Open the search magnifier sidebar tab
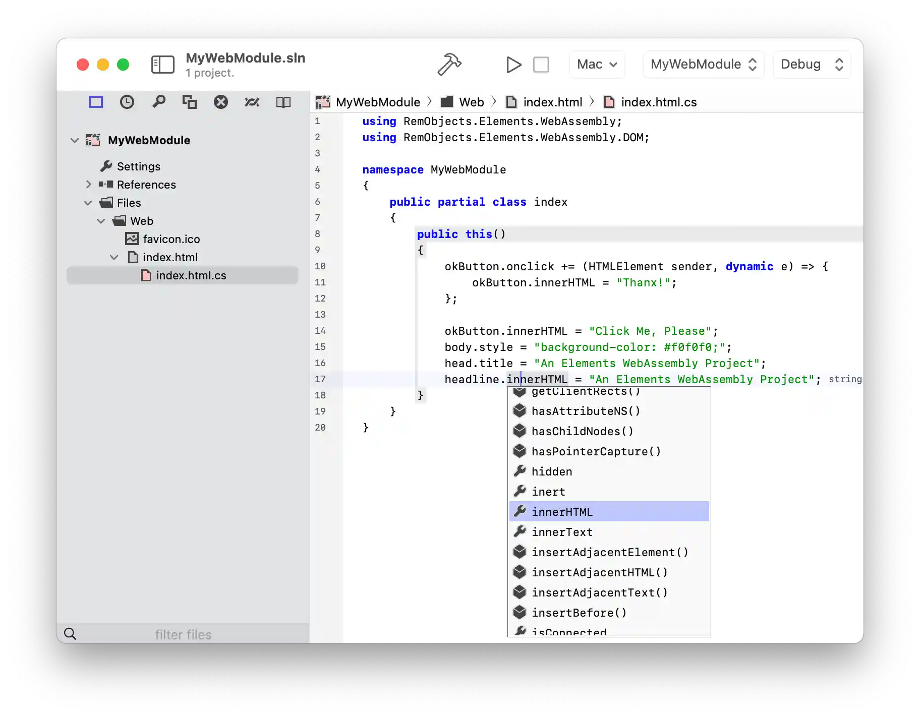This screenshot has width=920, height=718. tap(158, 102)
